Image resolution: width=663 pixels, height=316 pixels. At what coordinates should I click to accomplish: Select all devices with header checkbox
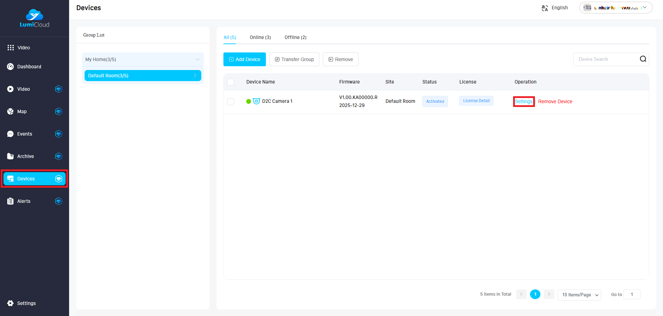[231, 82]
